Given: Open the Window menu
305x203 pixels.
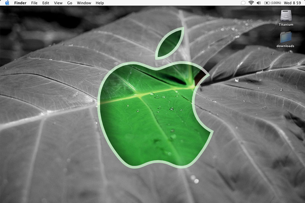Looking at the screenshot, I should coord(84,3).
